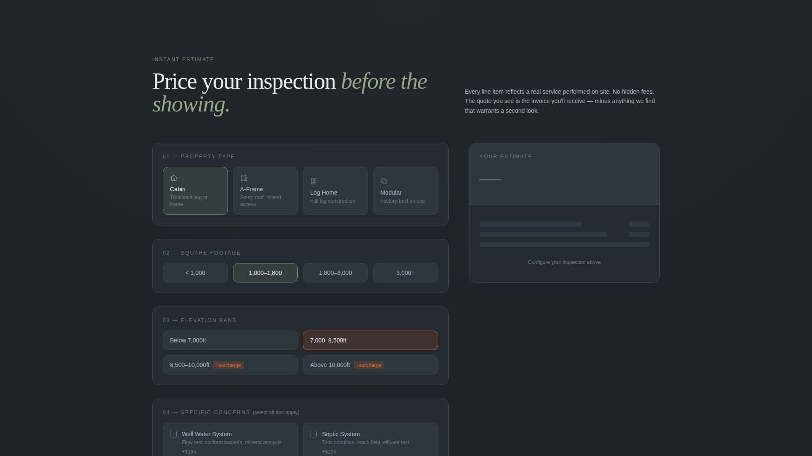Click the building icon on the A-Frame card

(x=244, y=178)
